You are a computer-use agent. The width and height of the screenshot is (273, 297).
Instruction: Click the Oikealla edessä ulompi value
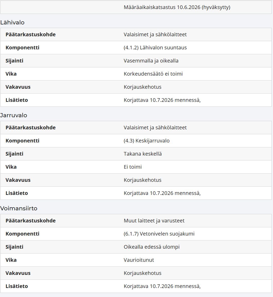point(152,247)
